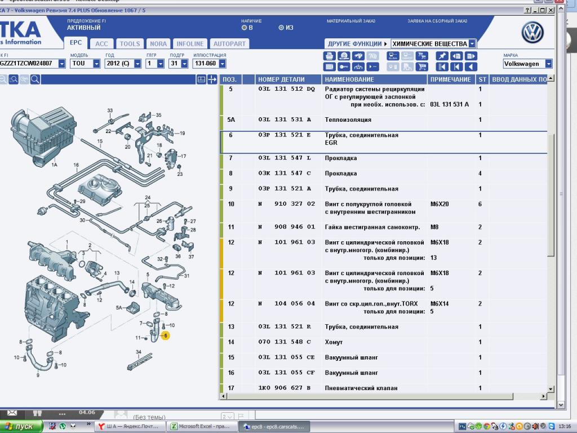This screenshot has height=433, width=577.
Task: Switch to the EPC tab
Action: [x=76, y=43]
